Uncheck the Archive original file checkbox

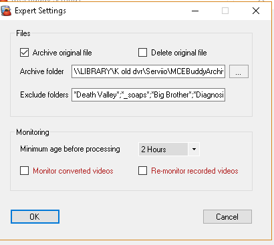24,53
